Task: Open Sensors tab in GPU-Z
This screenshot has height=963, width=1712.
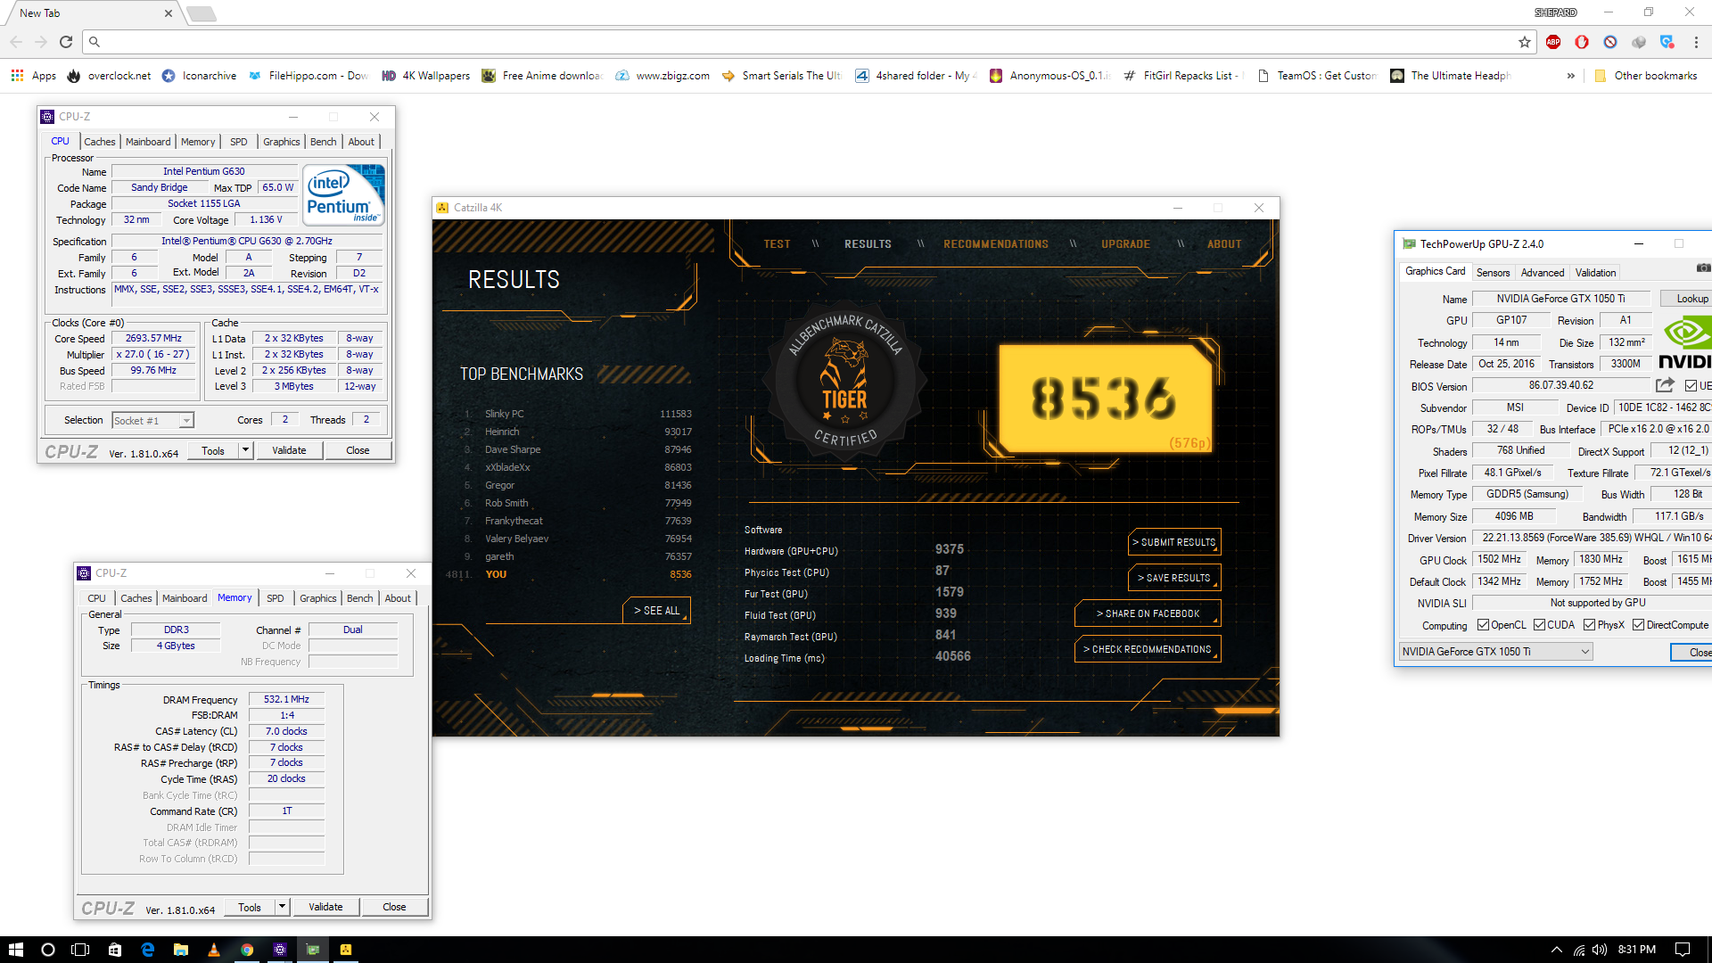Action: [1493, 273]
